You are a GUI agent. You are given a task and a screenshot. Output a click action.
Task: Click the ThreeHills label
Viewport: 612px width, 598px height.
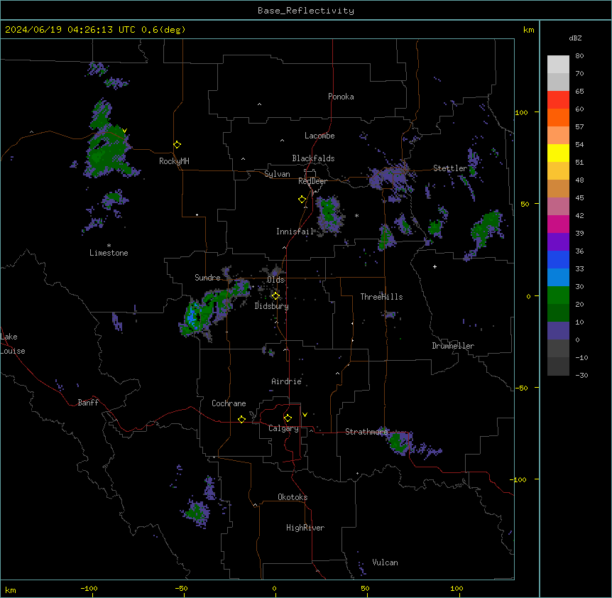point(381,297)
